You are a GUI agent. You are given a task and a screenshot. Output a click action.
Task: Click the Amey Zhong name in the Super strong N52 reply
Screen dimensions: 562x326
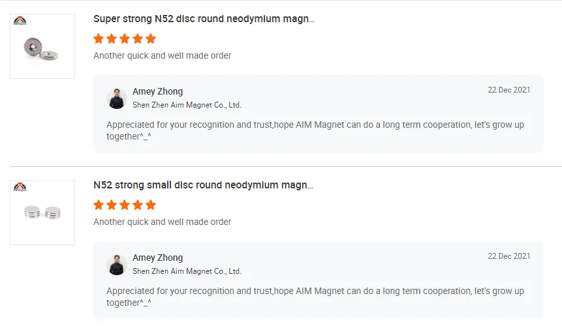tap(157, 91)
